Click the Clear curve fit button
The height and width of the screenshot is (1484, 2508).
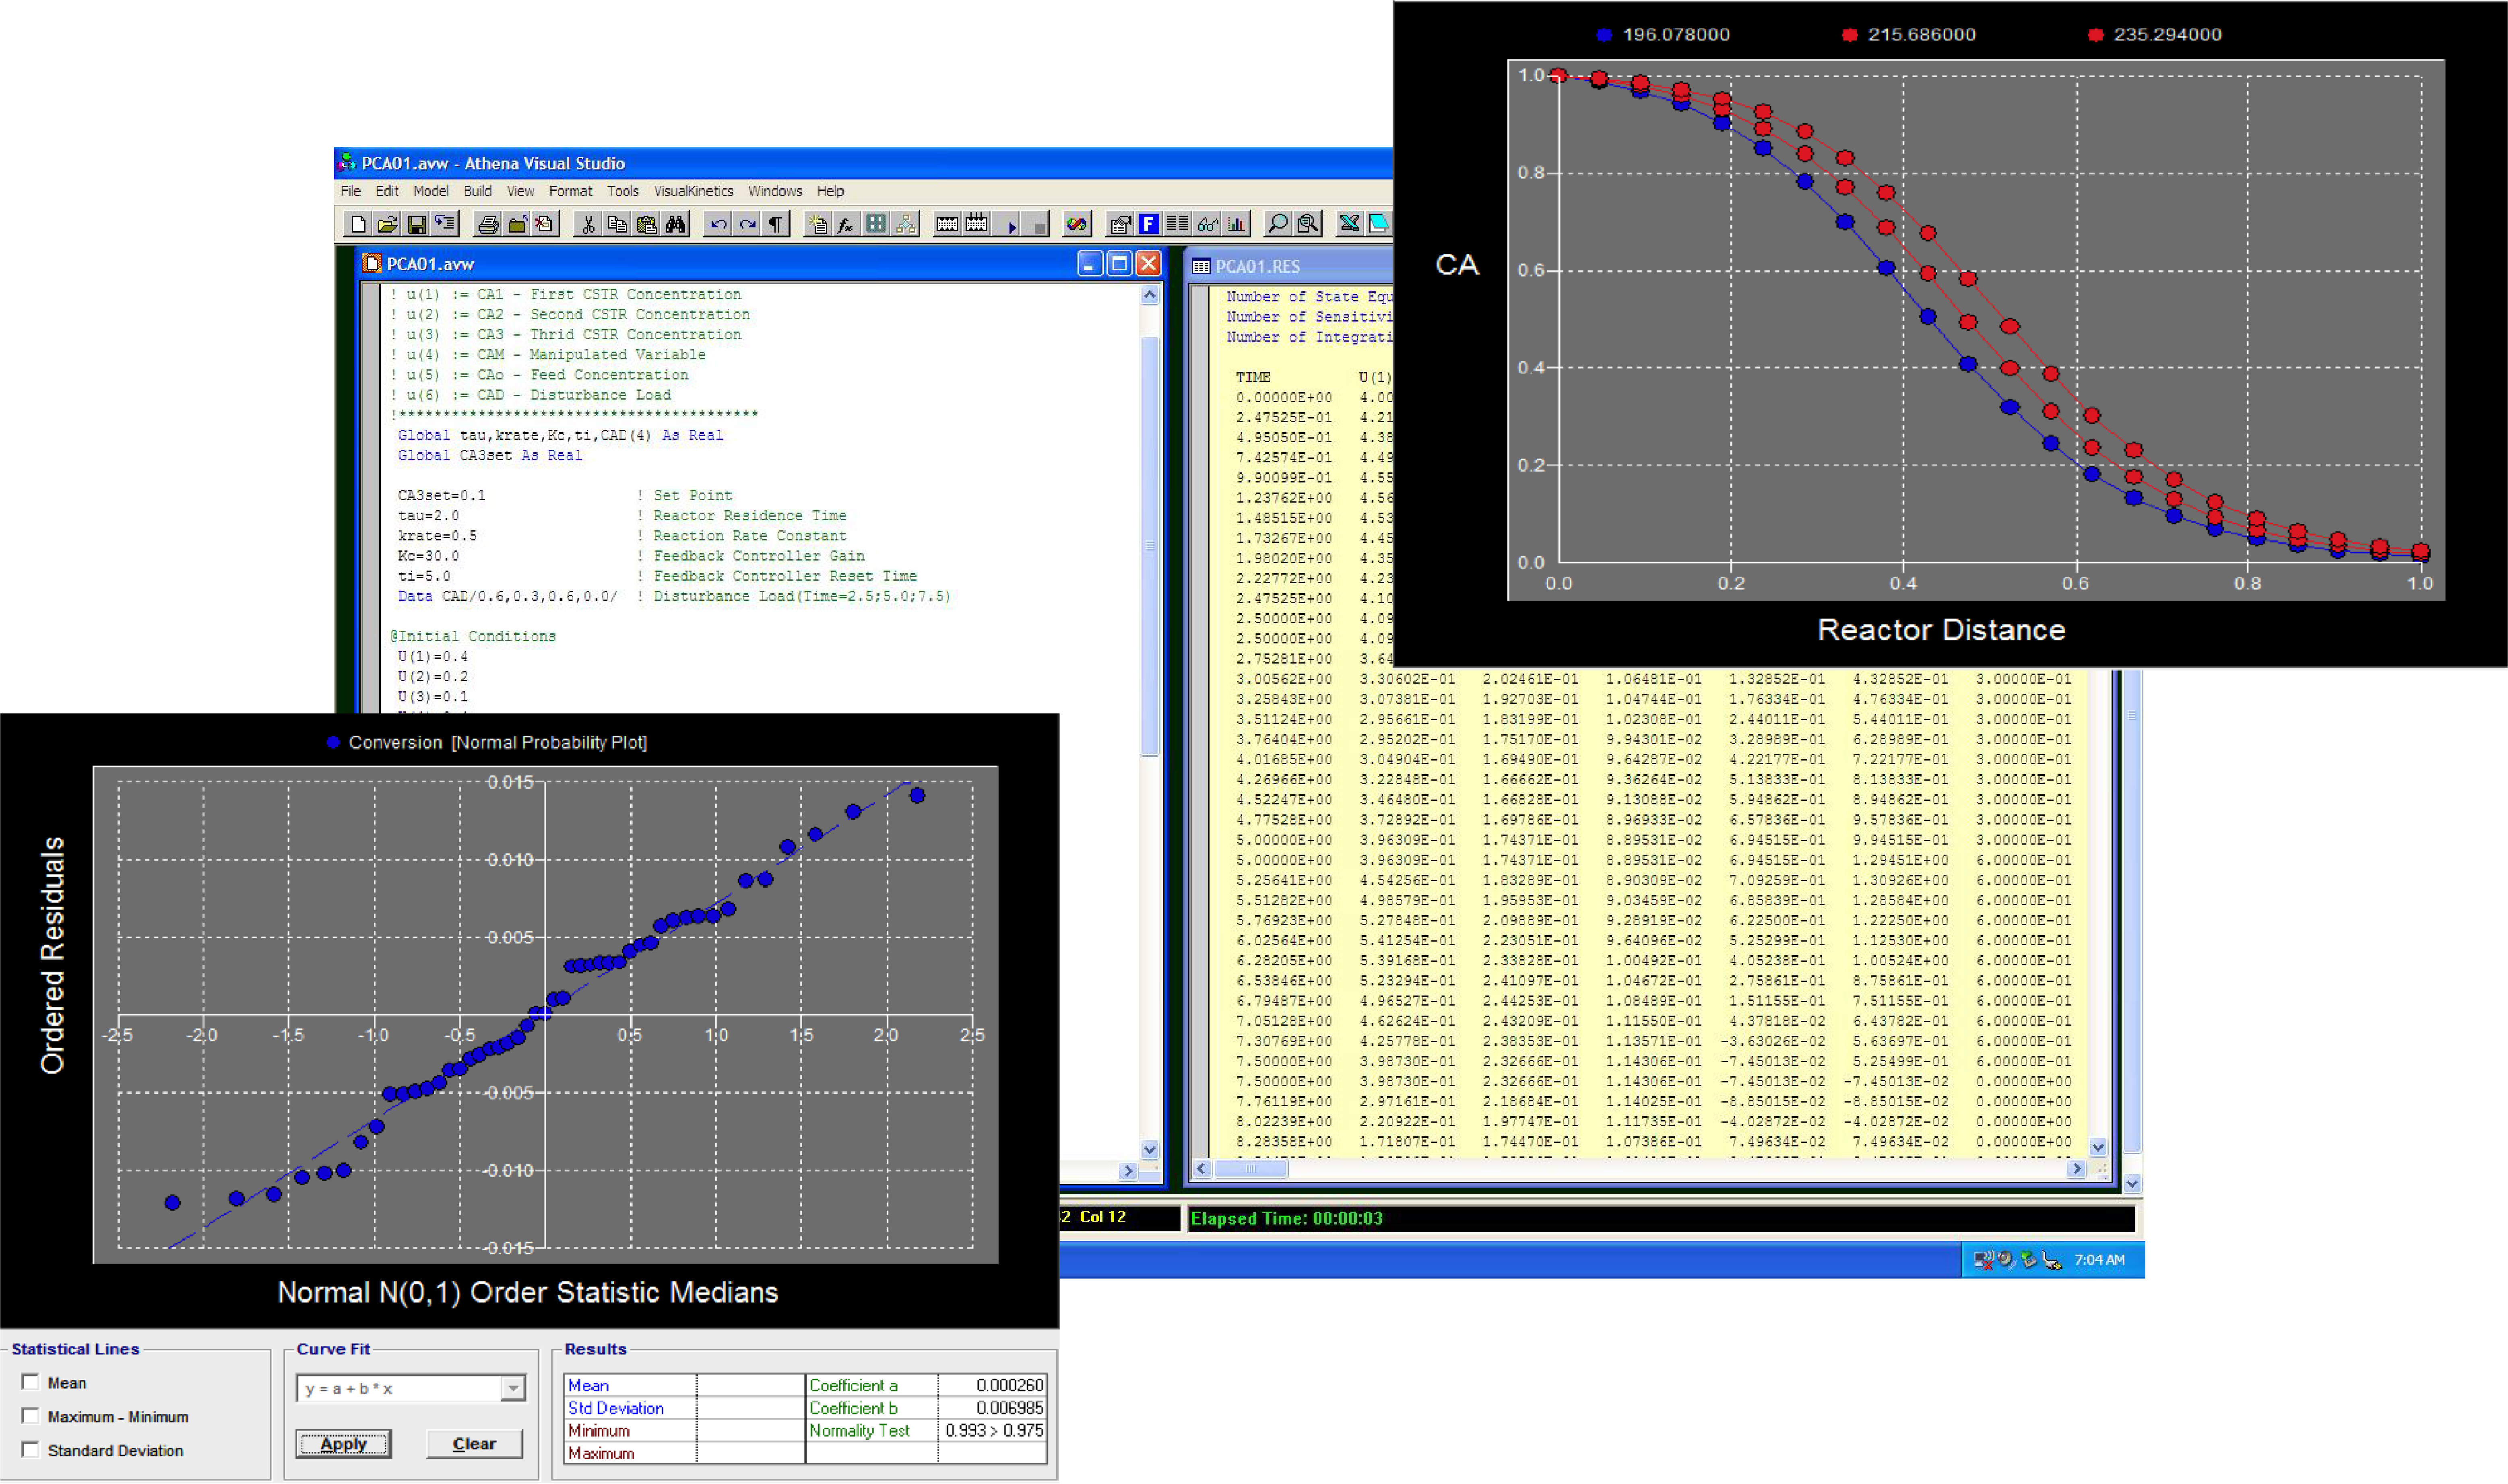(474, 1444)
